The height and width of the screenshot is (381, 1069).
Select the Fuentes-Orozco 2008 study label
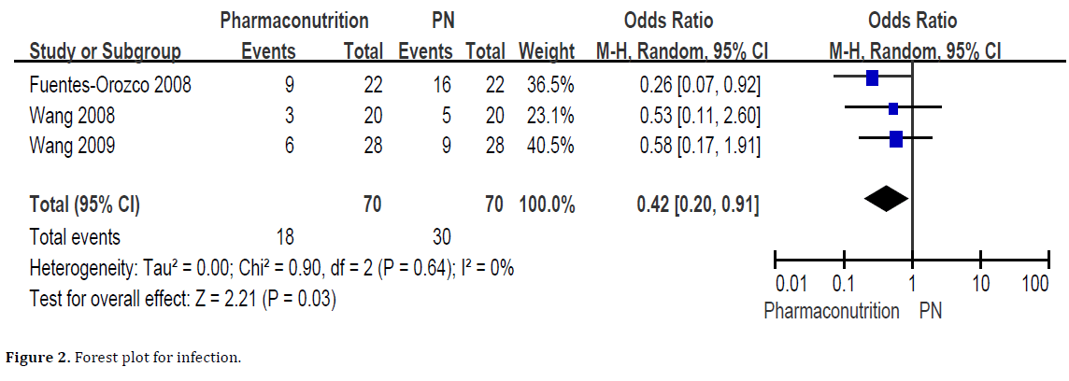[x=110, y=85]
